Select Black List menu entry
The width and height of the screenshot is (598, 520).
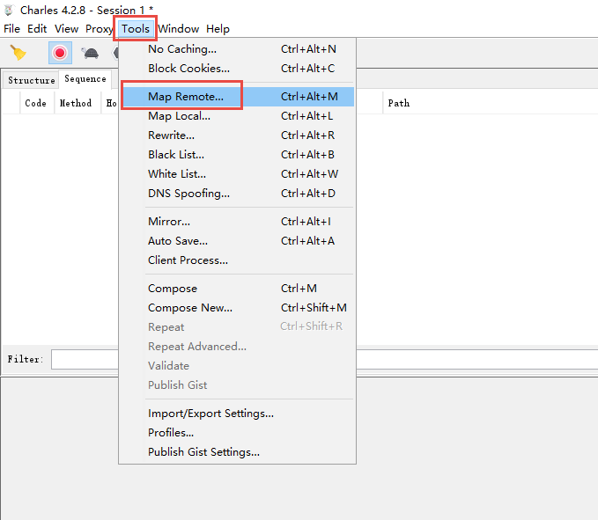[x=174, y=155]
